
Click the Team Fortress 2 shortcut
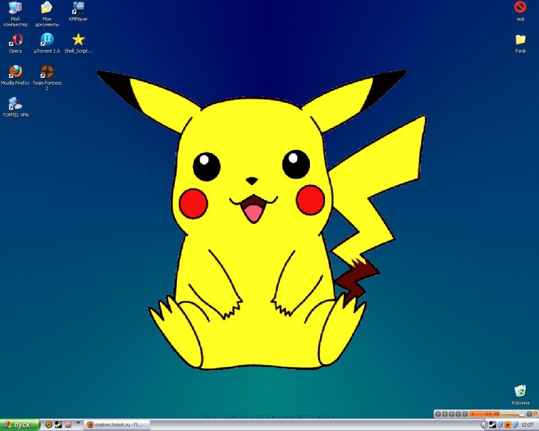(x=47, y=77)
